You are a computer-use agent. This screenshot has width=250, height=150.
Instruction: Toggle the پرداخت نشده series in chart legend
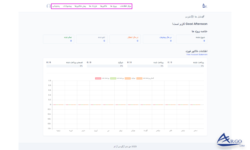(x=105, y=78)
